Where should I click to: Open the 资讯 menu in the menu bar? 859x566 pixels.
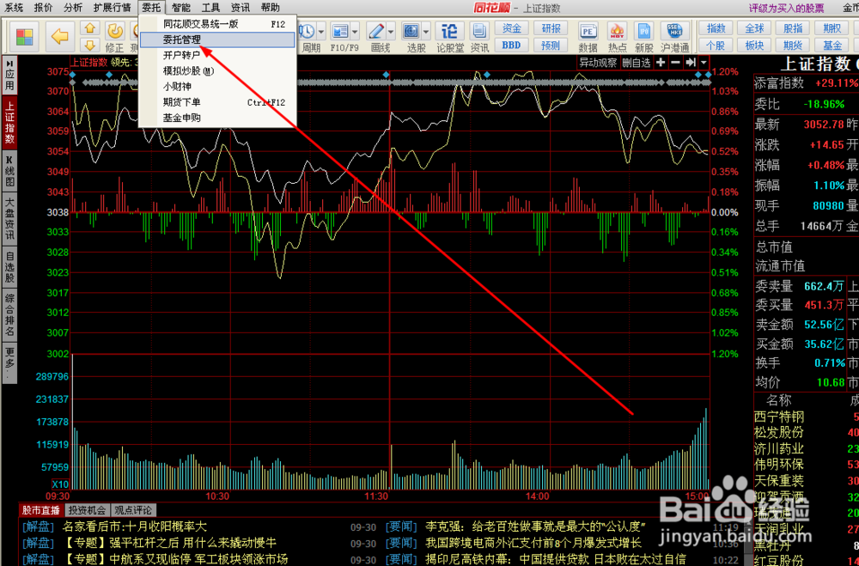240,8
